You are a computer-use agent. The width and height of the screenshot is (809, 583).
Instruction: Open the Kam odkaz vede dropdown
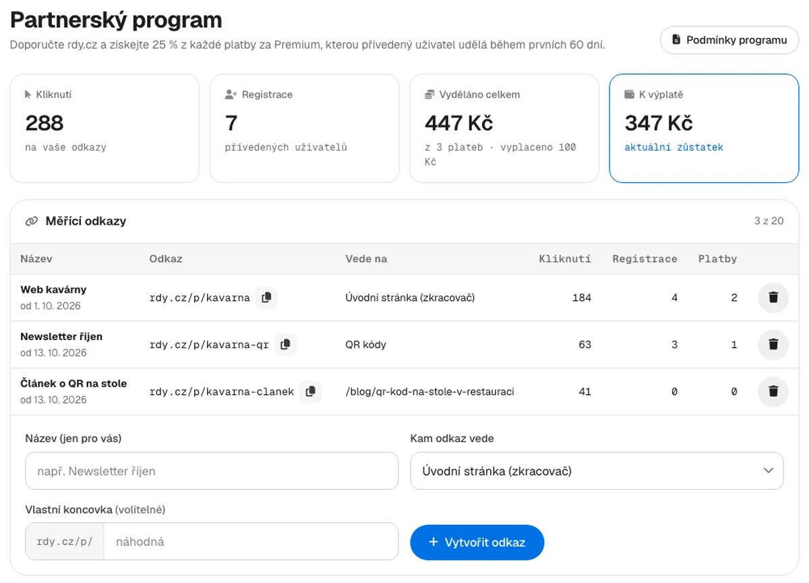tap(597, 471)
